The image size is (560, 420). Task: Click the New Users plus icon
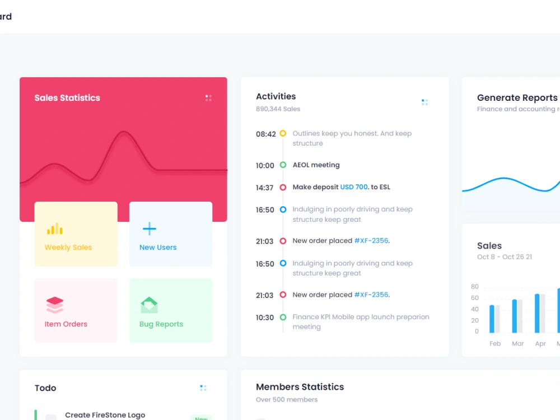pos(150,229)
